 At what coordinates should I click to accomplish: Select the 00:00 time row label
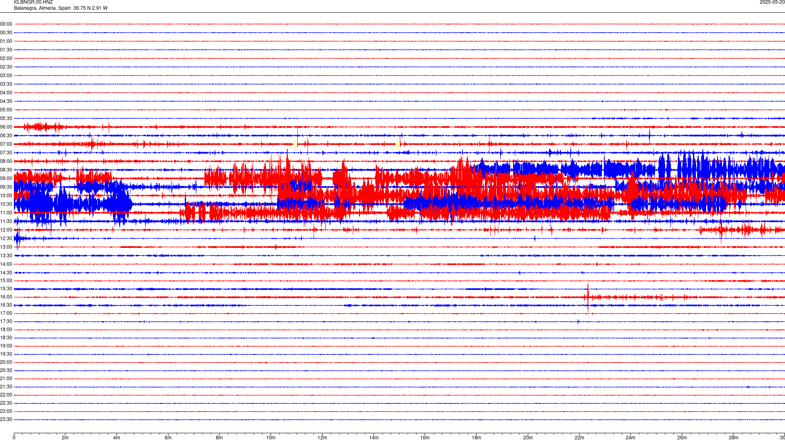pyautogui.click(x=6, y=24)
